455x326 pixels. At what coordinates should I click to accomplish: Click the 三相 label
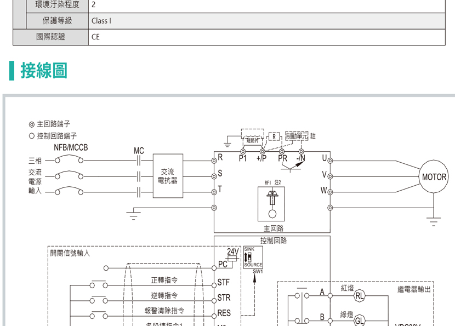35,161
